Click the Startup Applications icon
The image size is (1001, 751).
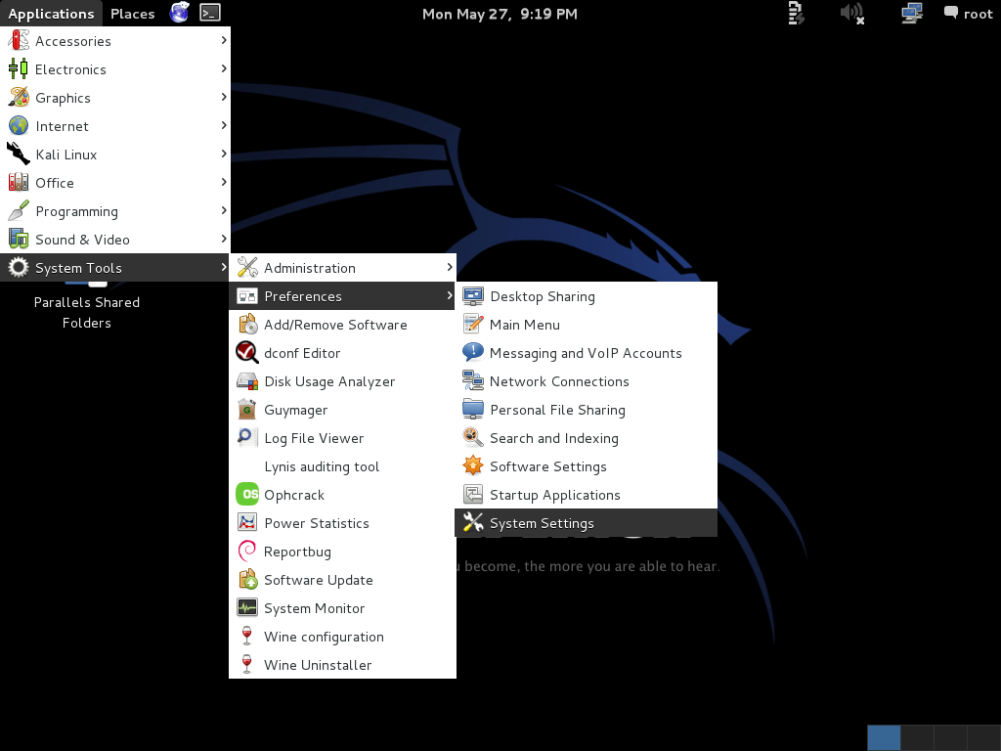click(473, 495)
